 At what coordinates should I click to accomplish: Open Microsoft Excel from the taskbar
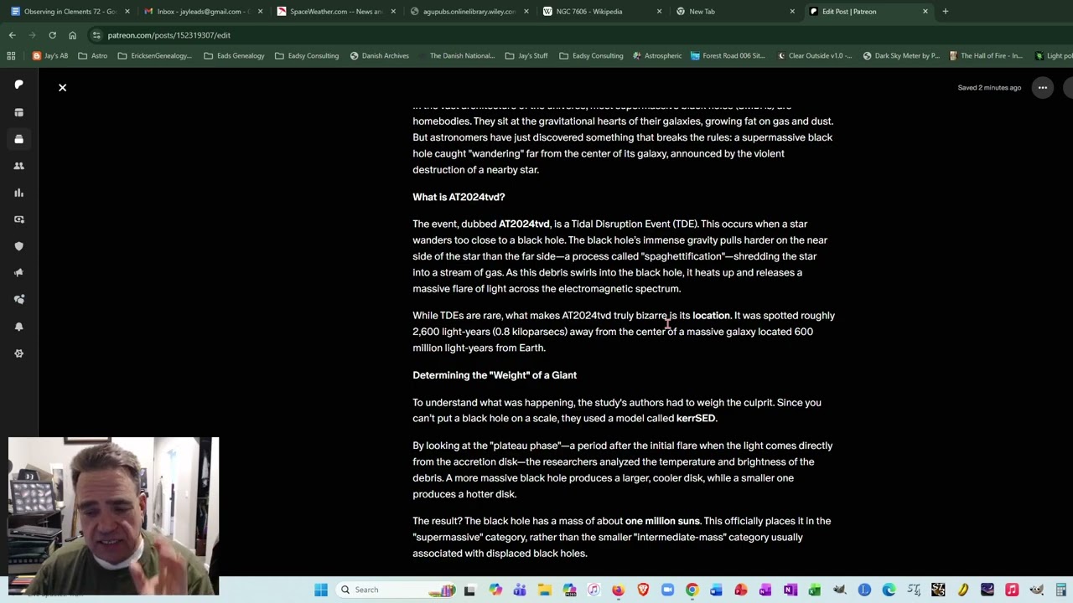(x=815, y=590)
